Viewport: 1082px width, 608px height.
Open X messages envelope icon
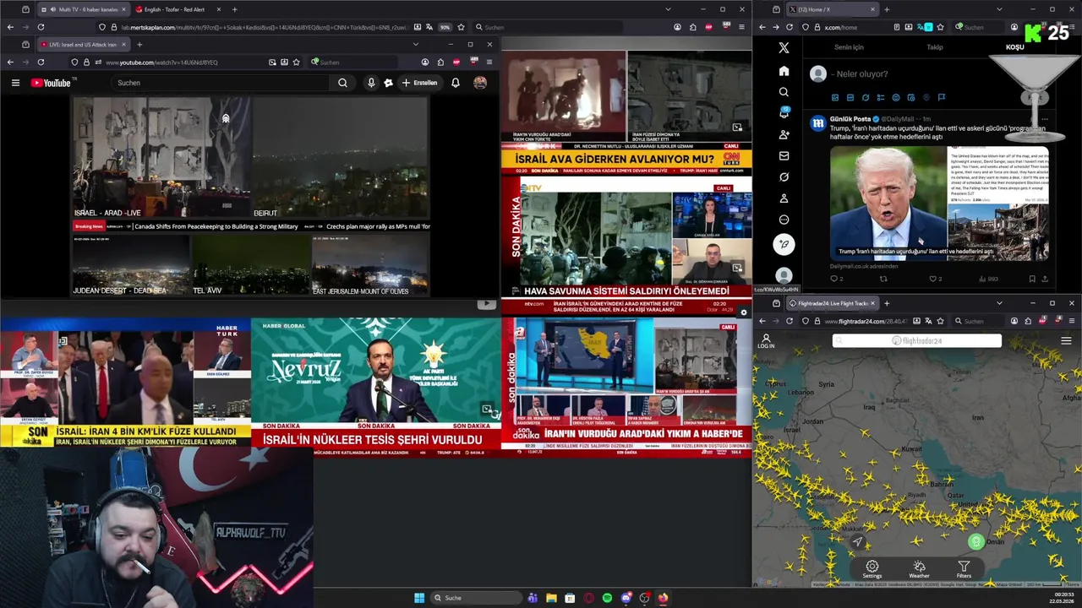(x=784, y=155)
